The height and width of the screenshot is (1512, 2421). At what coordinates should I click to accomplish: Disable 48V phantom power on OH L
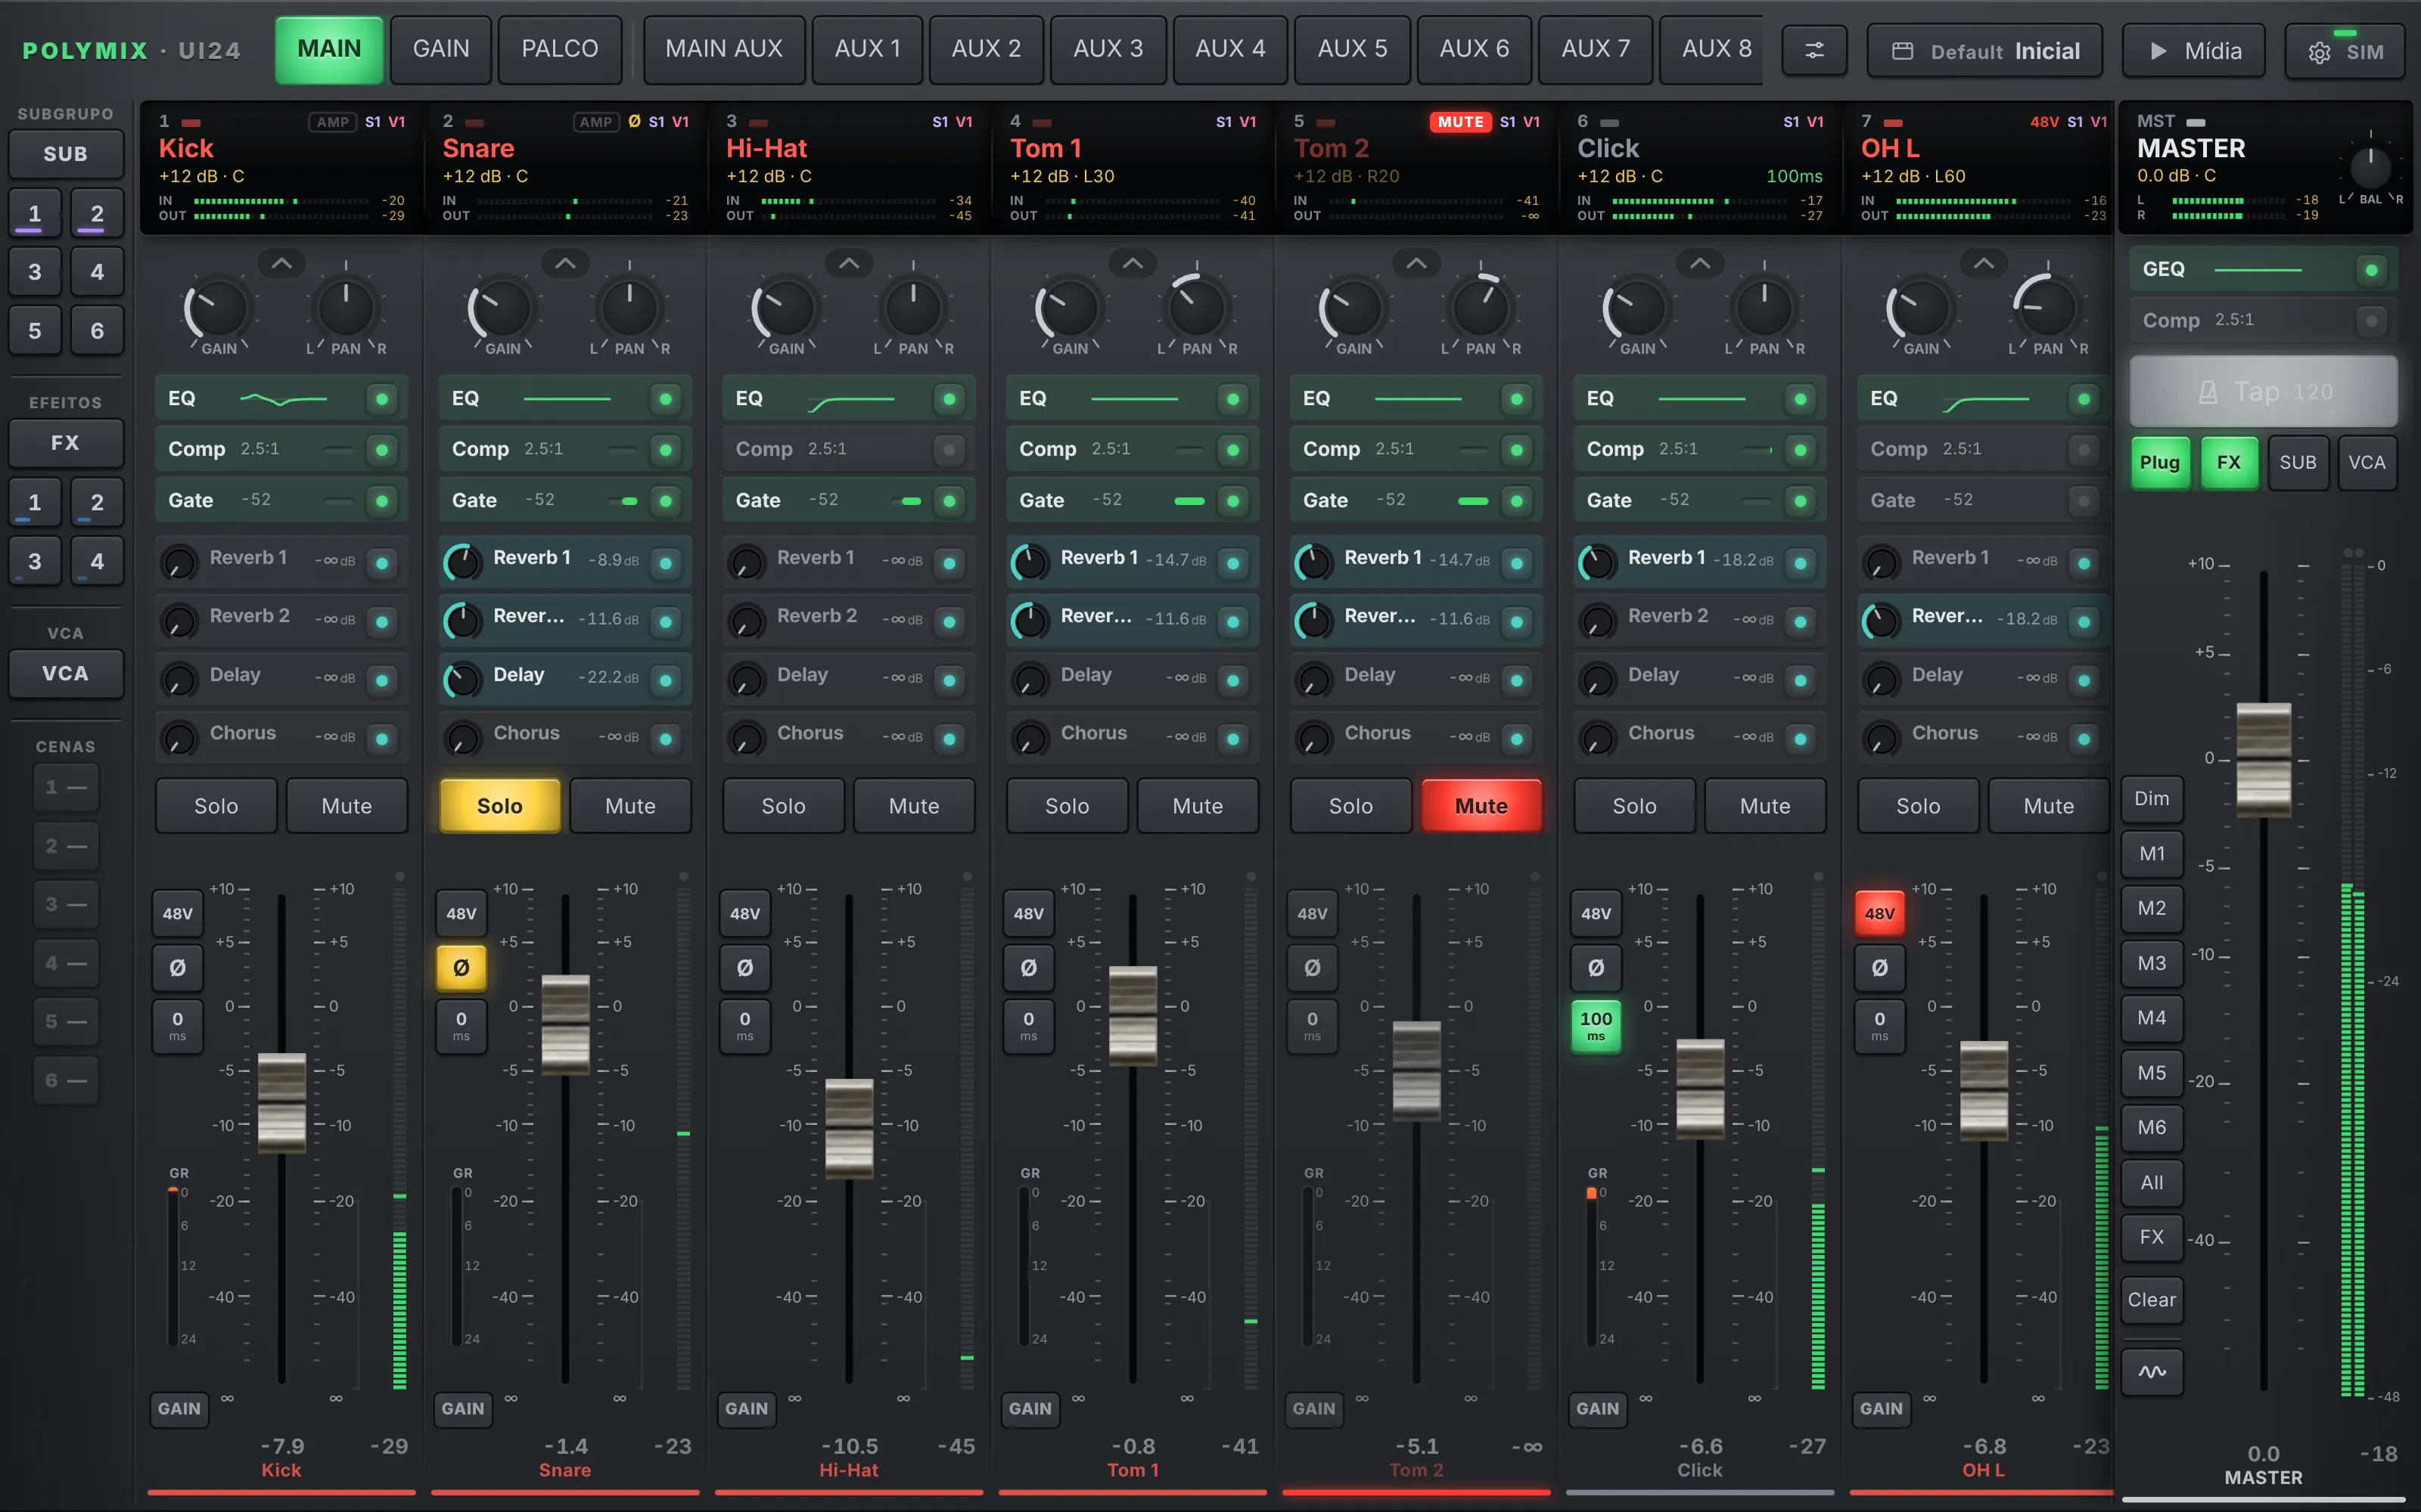pyautogui.click(x=1880, y=913)
